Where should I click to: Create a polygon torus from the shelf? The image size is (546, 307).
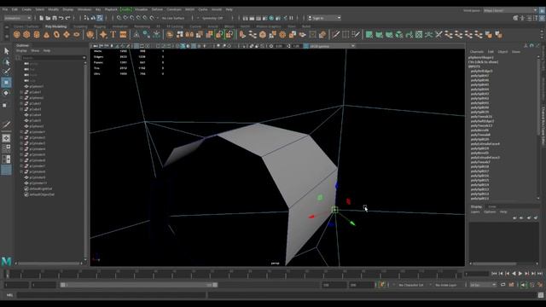[56, 34]
